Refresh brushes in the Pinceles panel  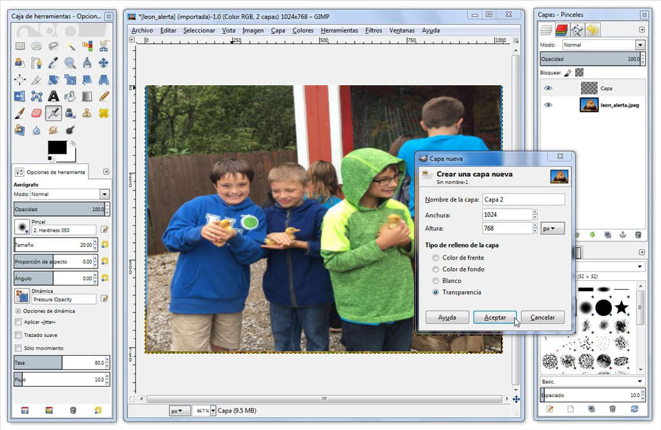pos(634,409)
